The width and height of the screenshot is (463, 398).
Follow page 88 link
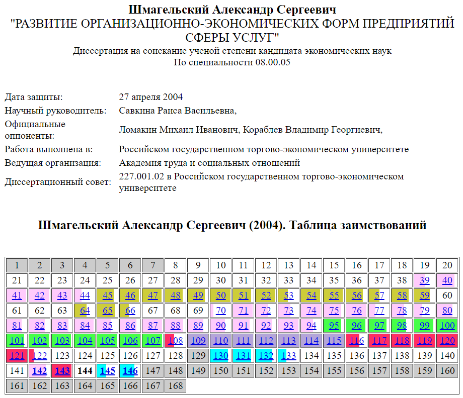tap(176, 325)
